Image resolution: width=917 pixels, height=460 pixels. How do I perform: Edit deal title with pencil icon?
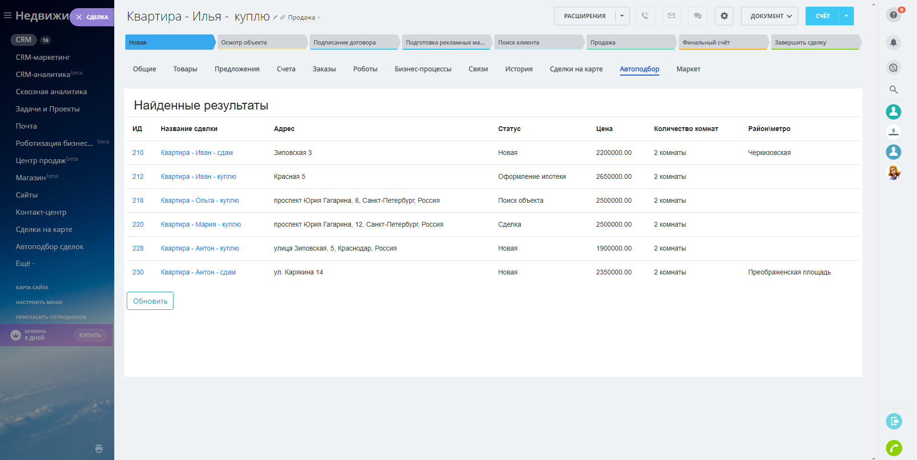[x=275, y=17]
